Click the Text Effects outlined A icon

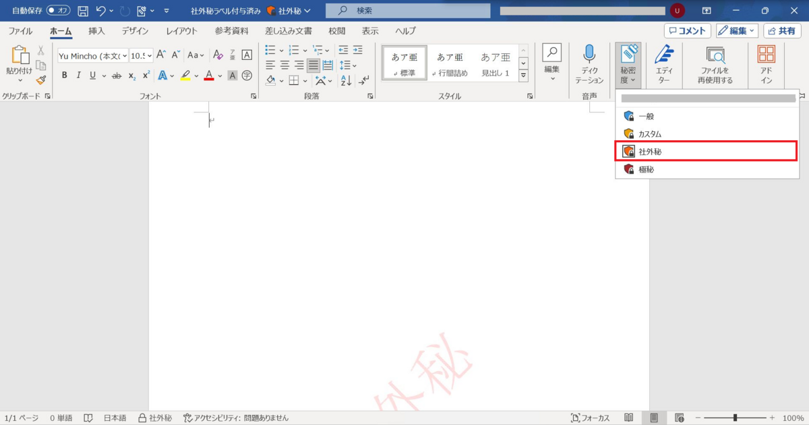(x=162, y=75)
